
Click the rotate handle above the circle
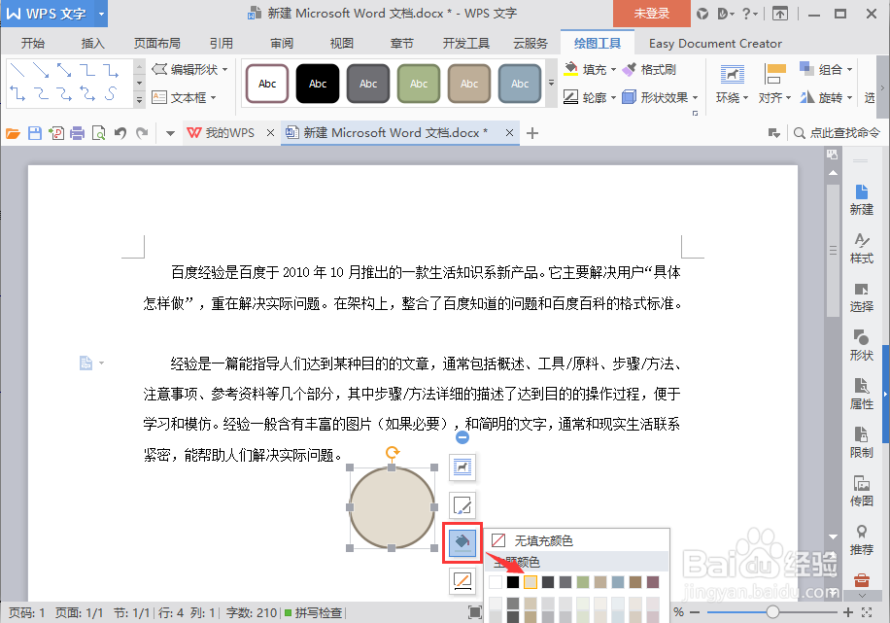(393, 453)
